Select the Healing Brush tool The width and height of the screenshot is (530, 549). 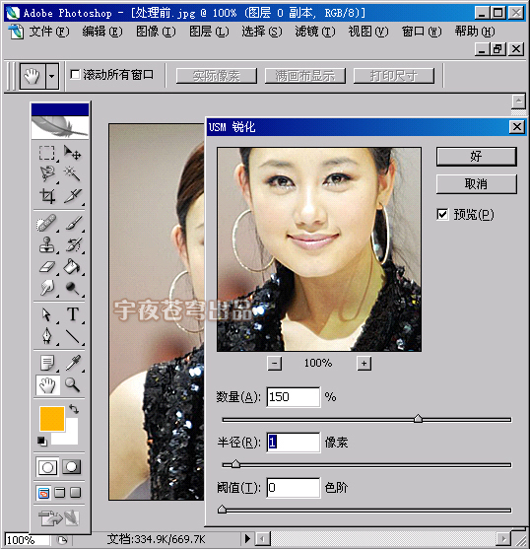coord(47,223)
